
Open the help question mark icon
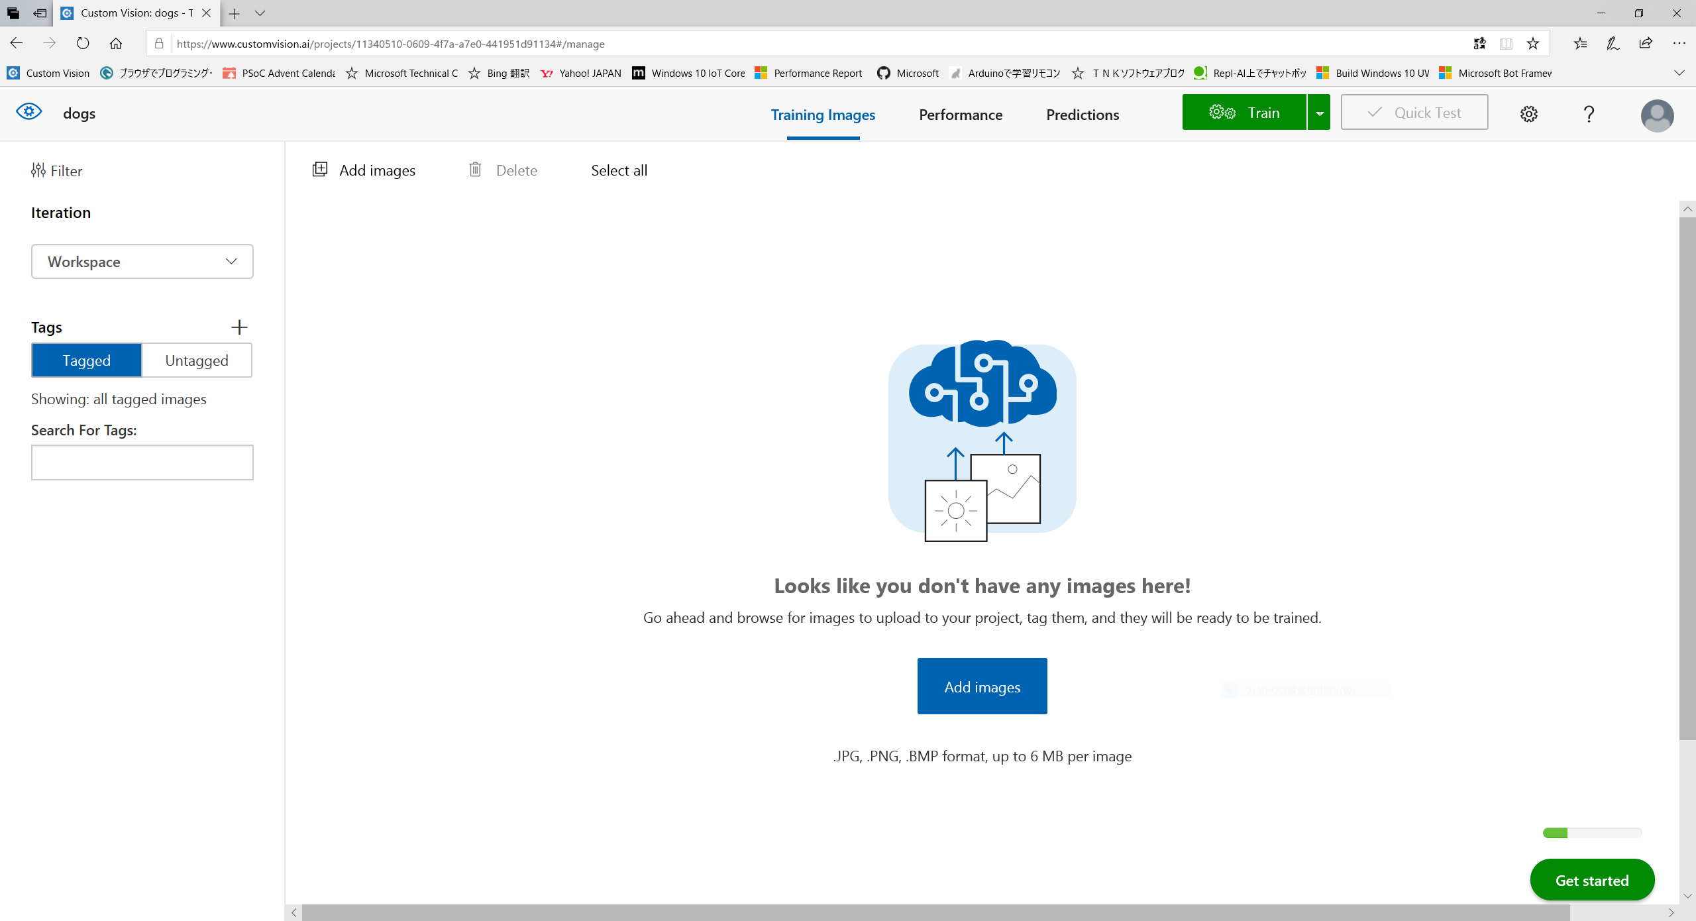pyautogui.click(x=1589, y=114)
